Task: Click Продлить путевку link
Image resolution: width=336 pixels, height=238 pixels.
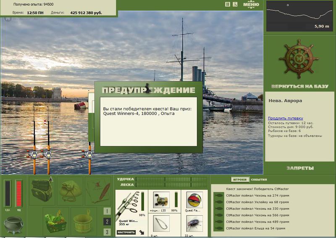Action: 286,118
